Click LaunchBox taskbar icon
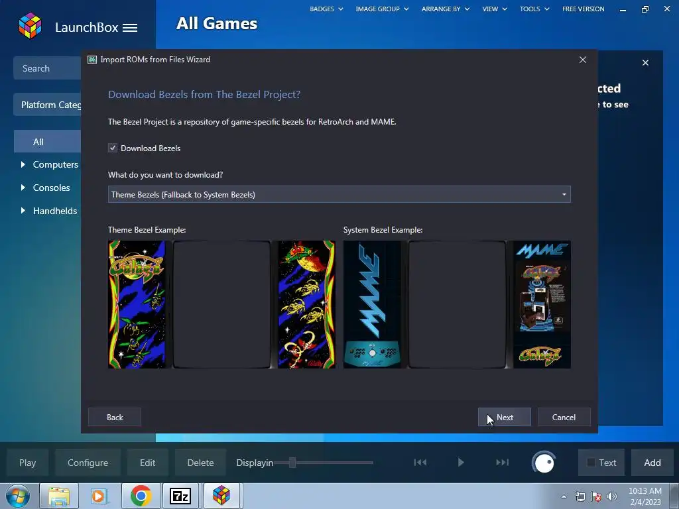 pyautogui.click(x=221, y=496)
